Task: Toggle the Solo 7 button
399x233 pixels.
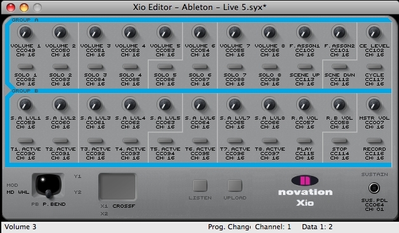Action: tap(235, 67)
